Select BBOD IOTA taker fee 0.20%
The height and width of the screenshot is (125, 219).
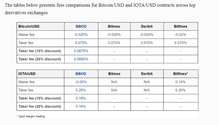81,90
